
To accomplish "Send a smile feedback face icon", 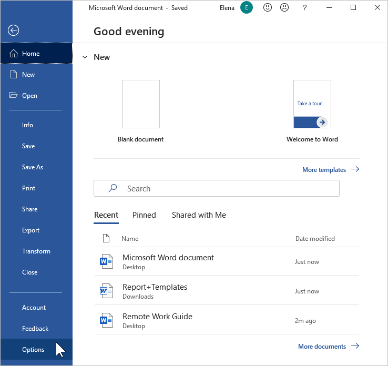I will coord(268,8).
